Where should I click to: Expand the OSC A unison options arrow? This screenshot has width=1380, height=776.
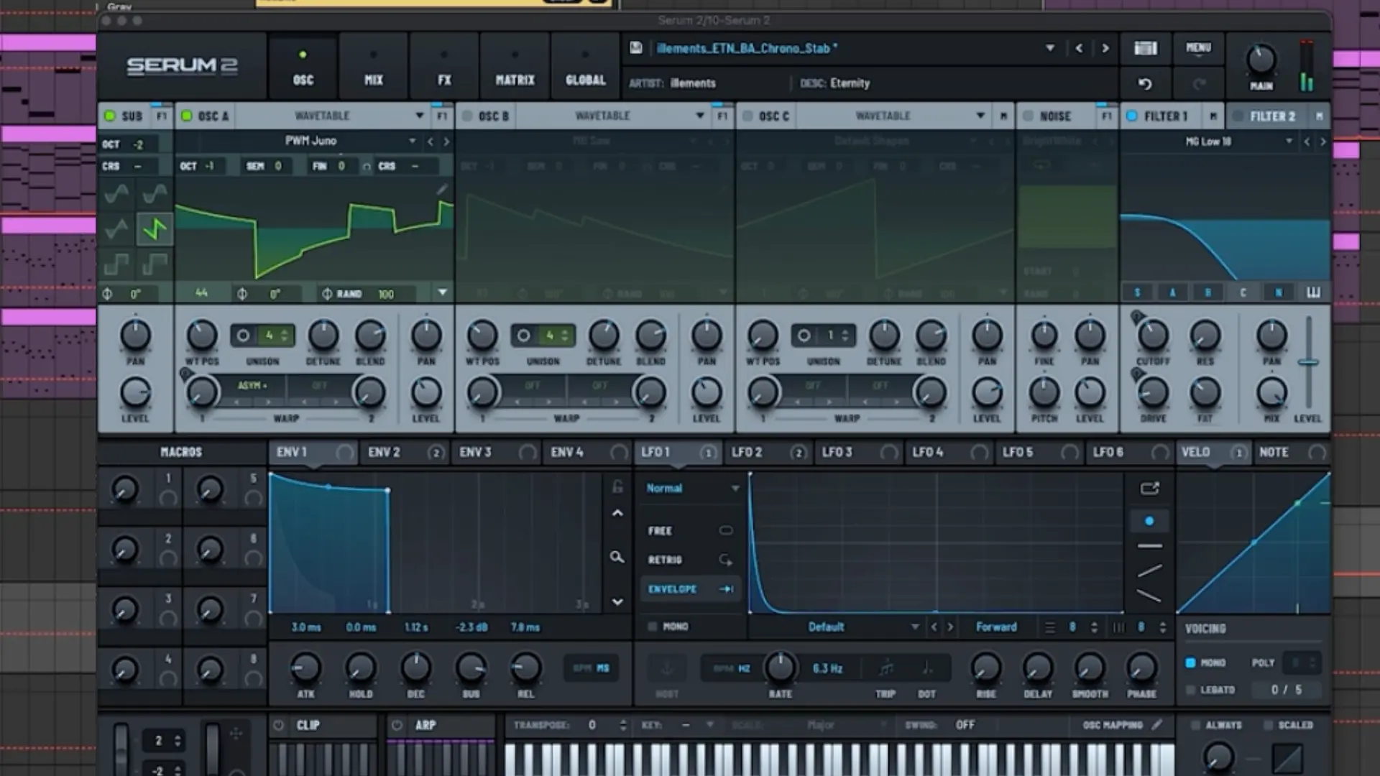tap(442, 293)
